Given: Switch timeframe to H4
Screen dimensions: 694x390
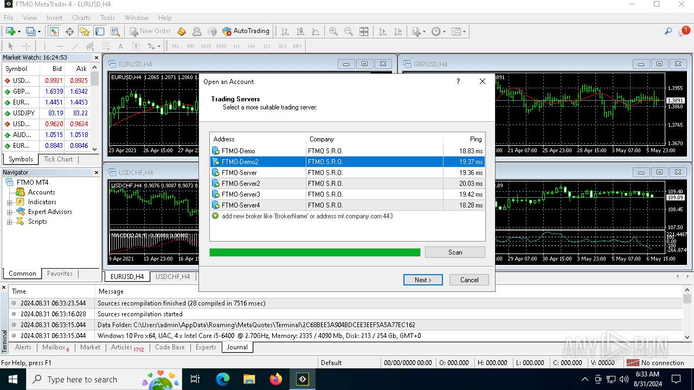Looking at the screenshot, I should click(252, 46).
